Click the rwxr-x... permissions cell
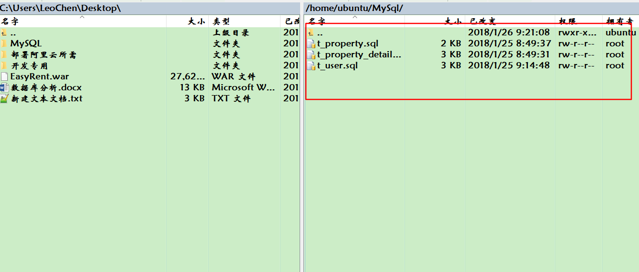This screenshot has height=272, width=639. pos(577,33)
